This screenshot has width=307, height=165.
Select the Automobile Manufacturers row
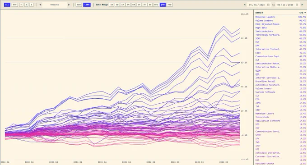click(x=280, y=85)
